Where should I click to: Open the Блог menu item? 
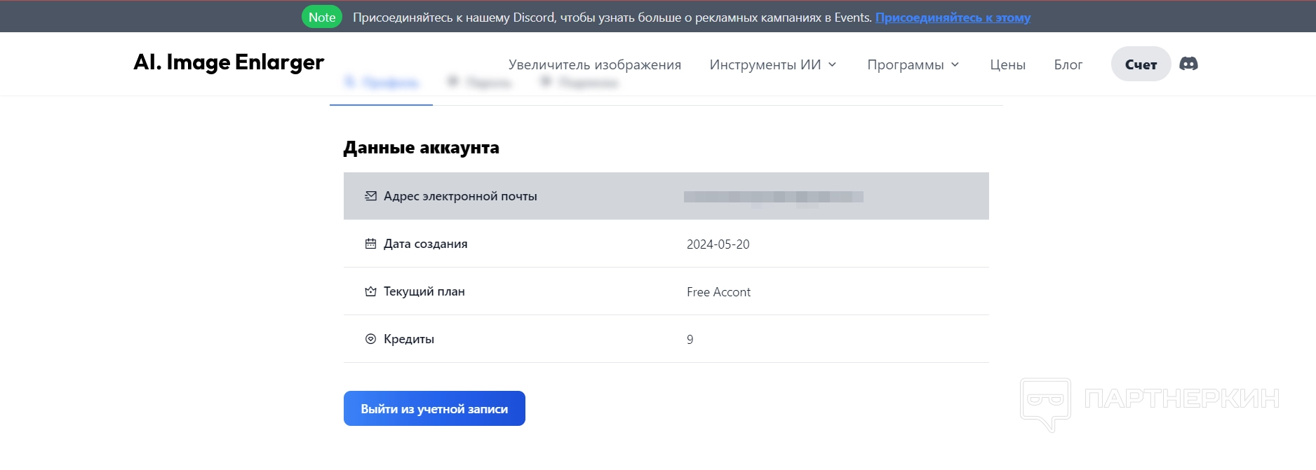(x=1068, y=64)
